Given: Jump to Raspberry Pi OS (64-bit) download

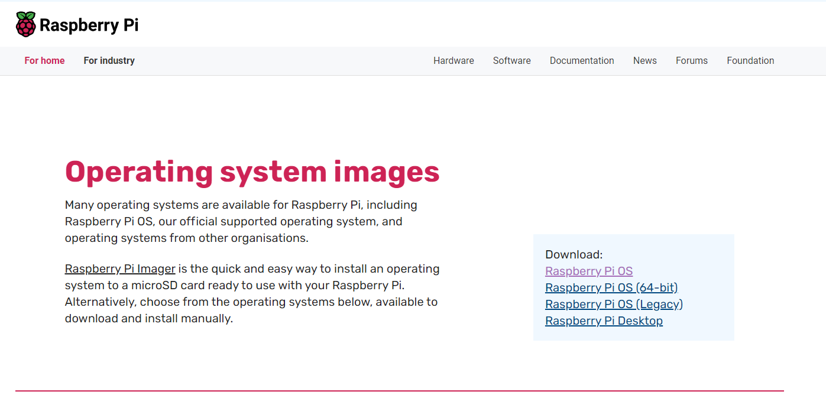Looking at the screenshot, I should pyautogui.click(x=611, y=287).
